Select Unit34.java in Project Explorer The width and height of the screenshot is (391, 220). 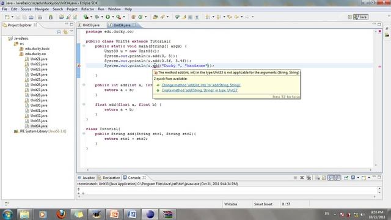pos(38,127)
